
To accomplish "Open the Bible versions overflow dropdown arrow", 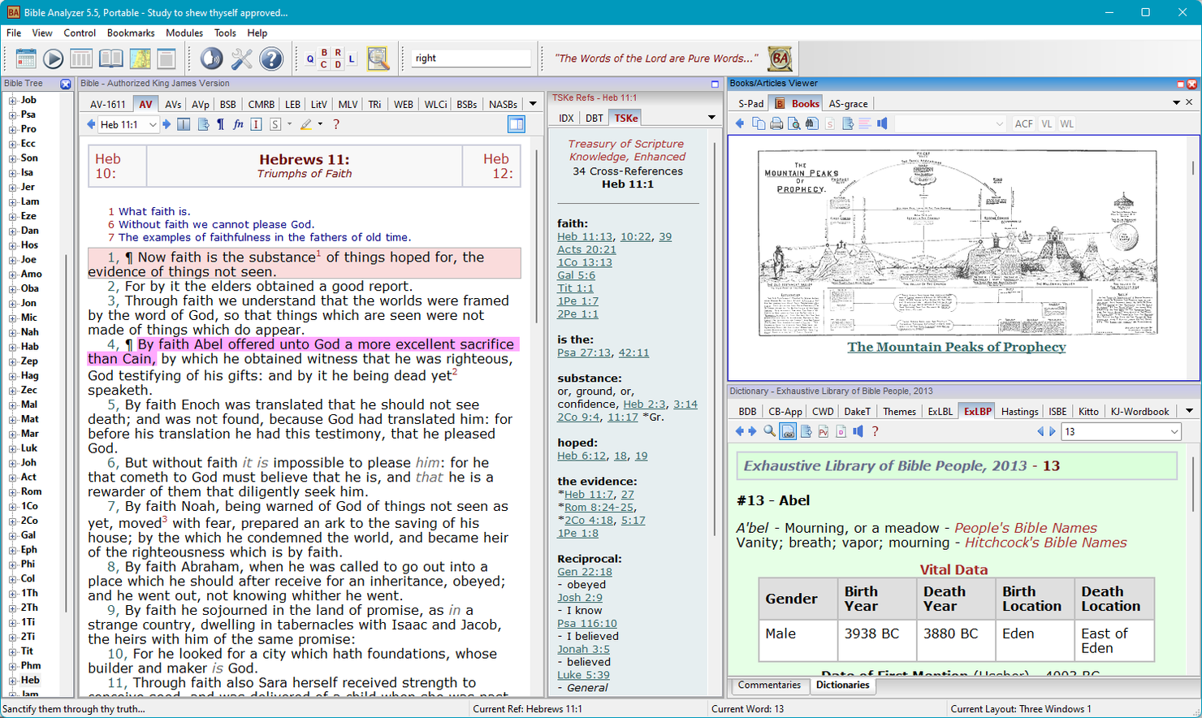I will pos(533,104).
